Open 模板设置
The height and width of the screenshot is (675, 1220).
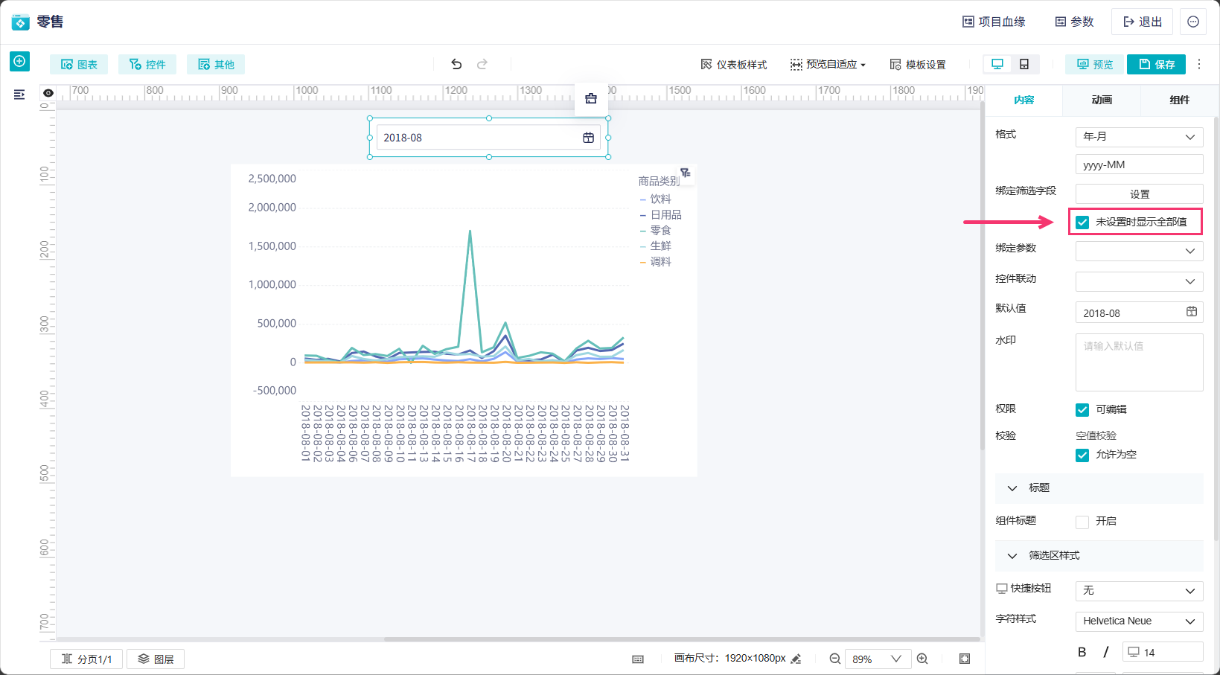tap(918, 65)
